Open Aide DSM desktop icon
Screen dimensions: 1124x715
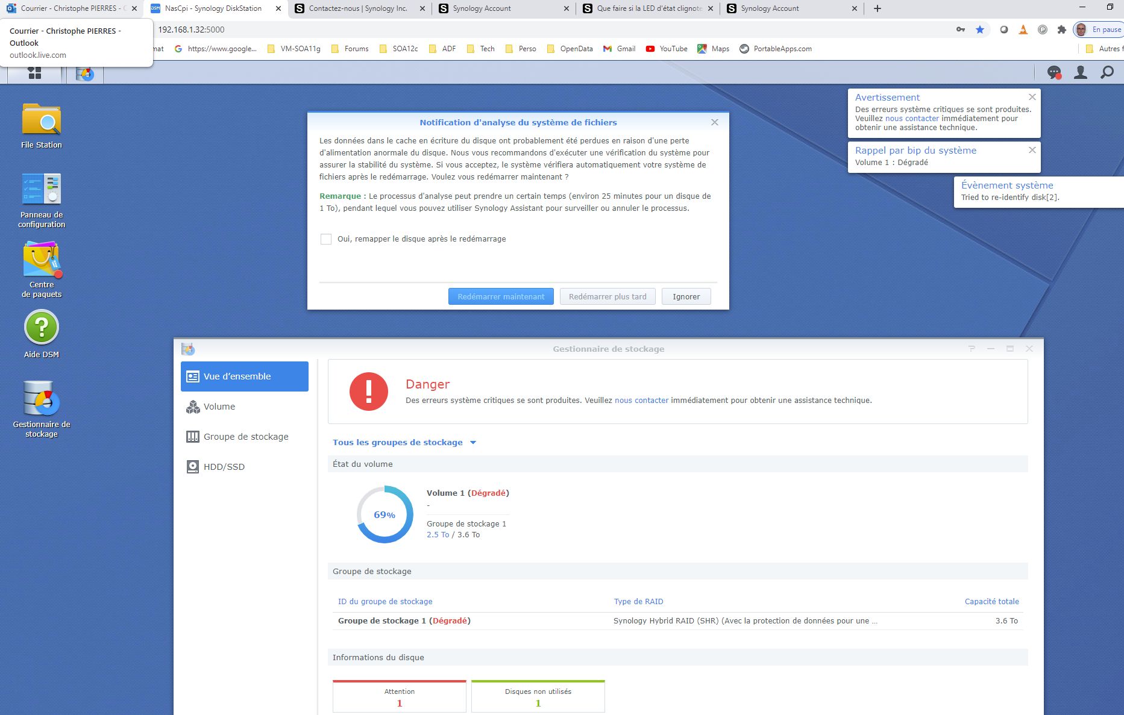click(42, 334)
